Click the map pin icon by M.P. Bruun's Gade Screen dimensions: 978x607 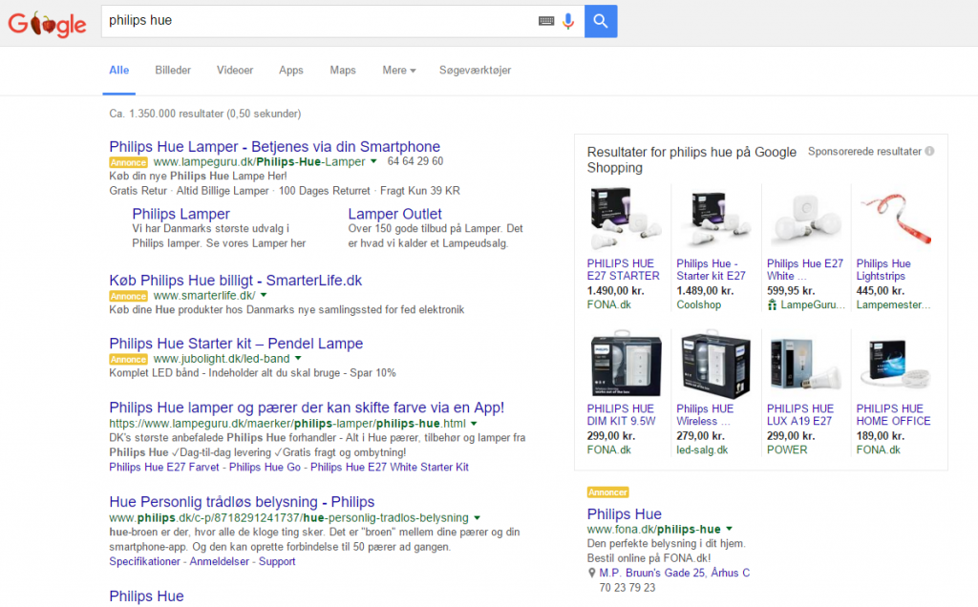592,574
